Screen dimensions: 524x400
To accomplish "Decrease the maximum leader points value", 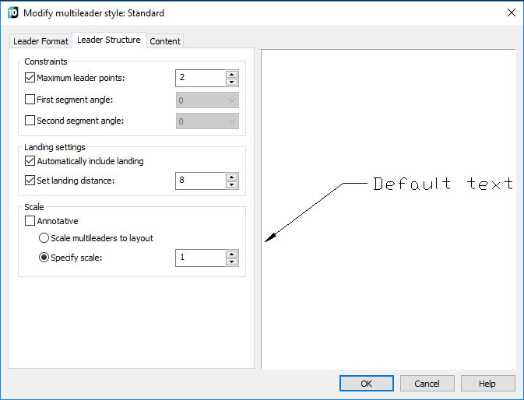I will [231, 82].
